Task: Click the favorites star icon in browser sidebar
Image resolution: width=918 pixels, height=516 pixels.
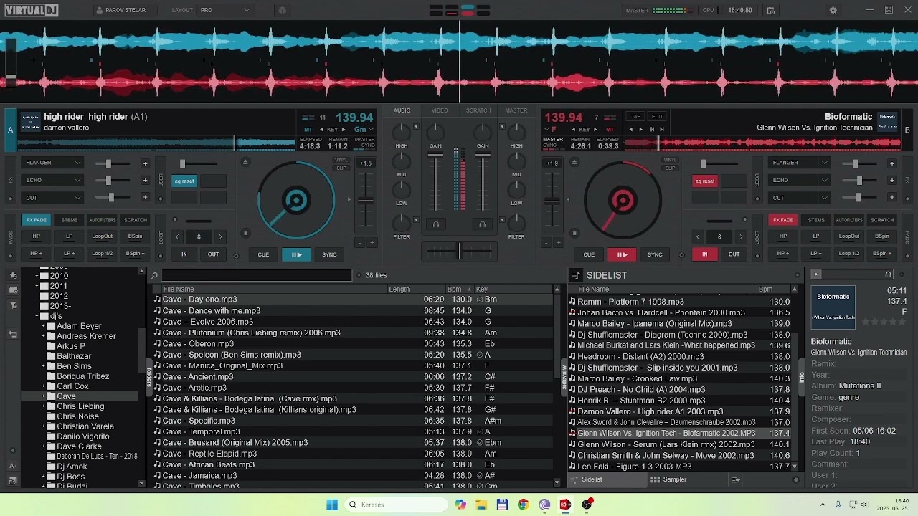Action: coord(12,275)
